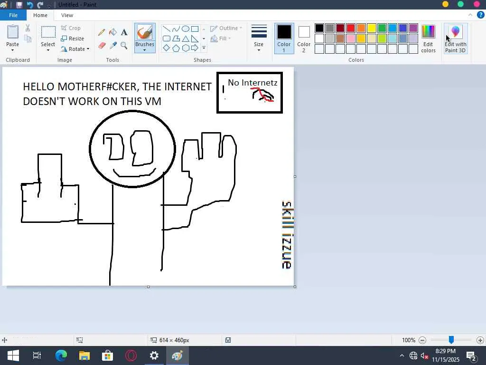Toggle Color 1 as active color
486x365 pixels.
click(x=284, y=38)
